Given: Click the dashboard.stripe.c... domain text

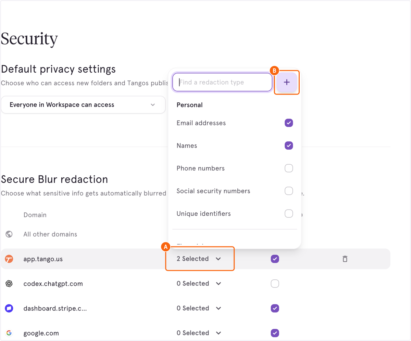Looking at the screenshot, I should [55, 308].
